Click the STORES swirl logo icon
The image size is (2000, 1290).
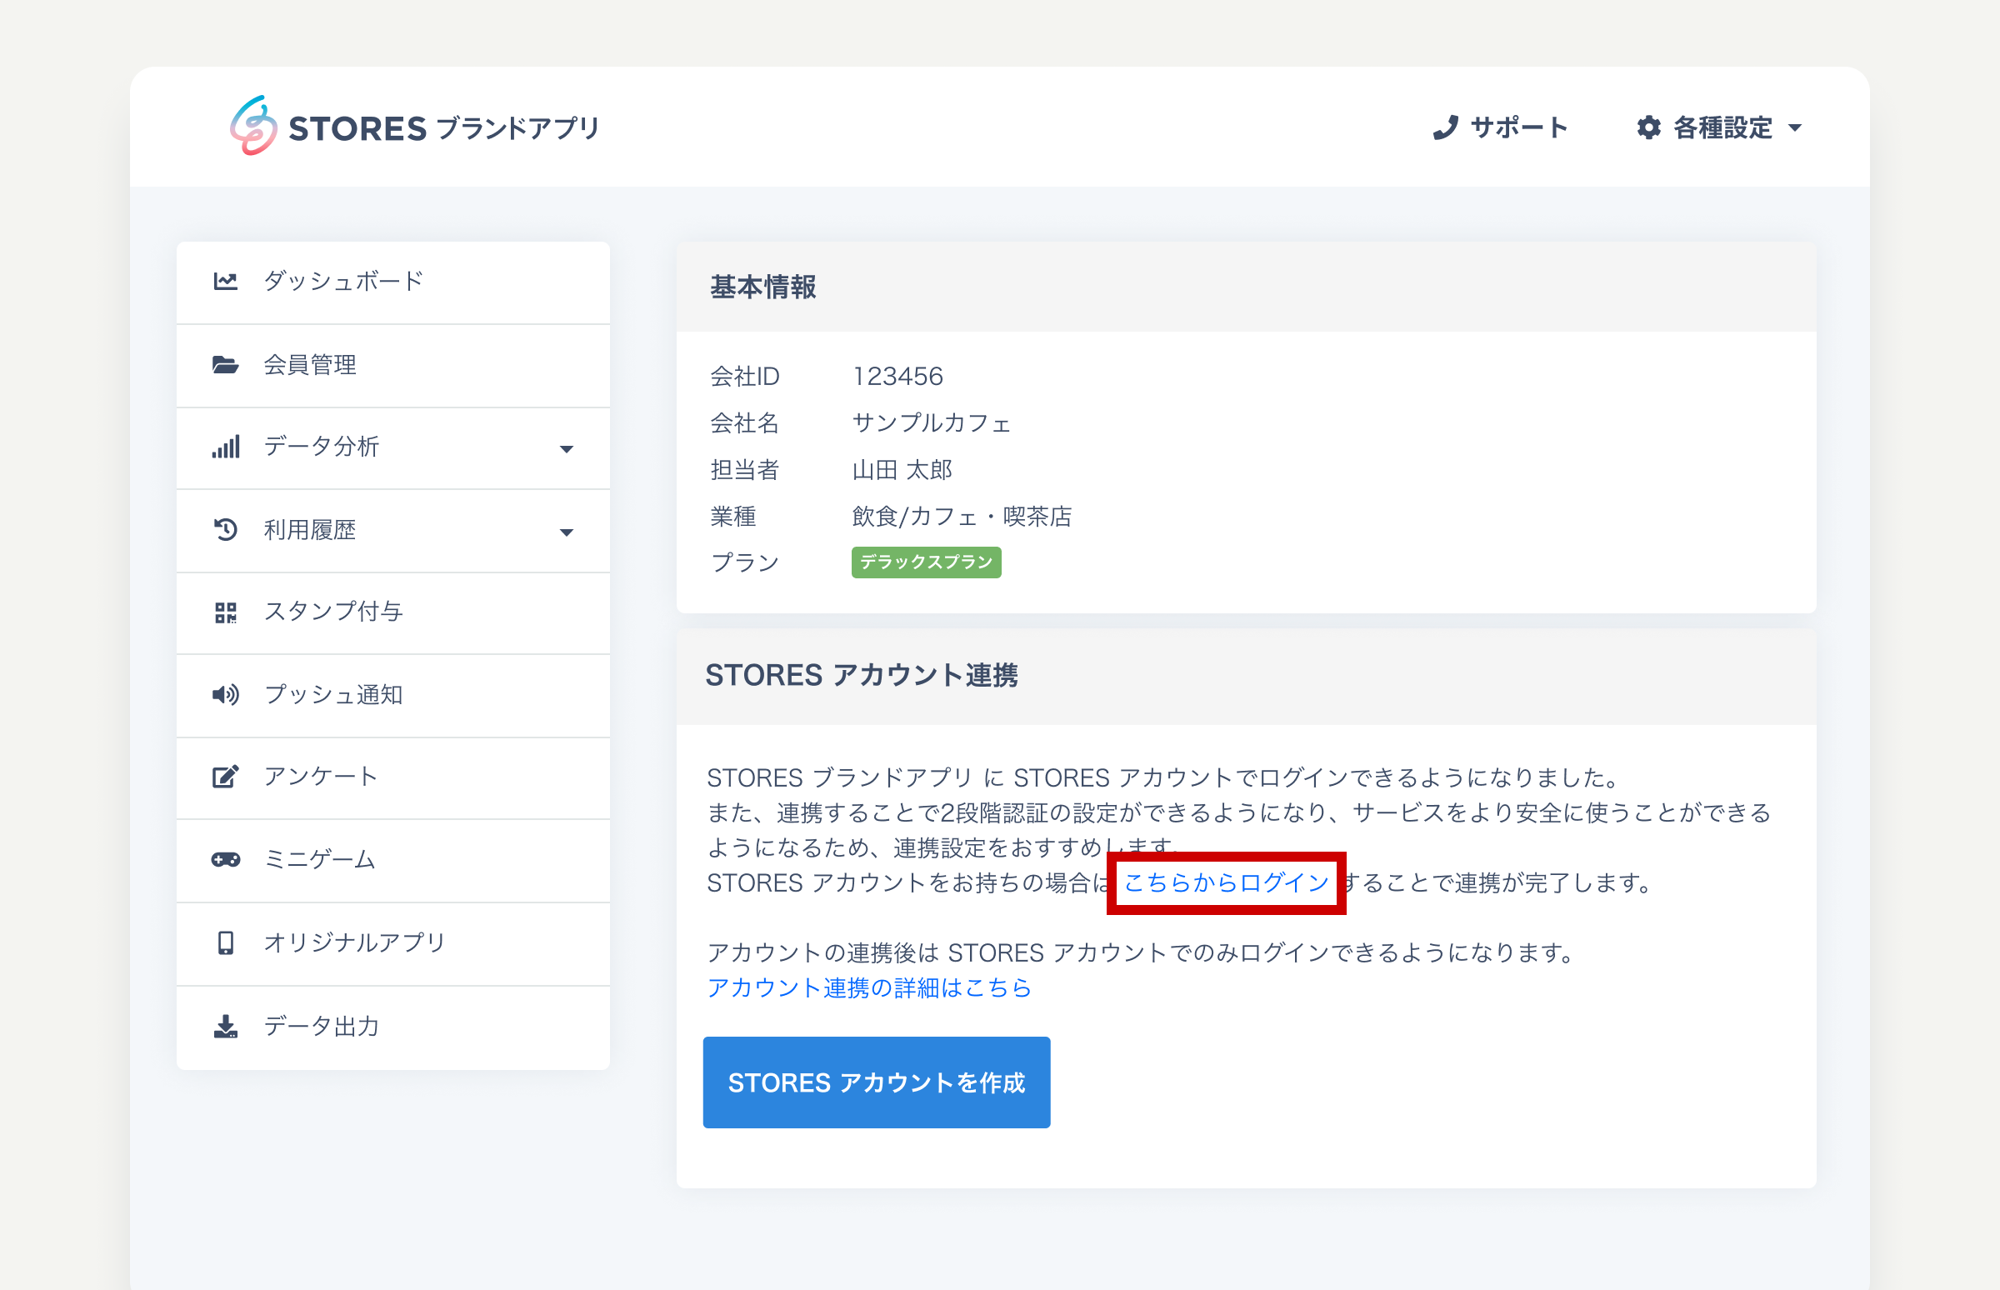coord(254,126)
